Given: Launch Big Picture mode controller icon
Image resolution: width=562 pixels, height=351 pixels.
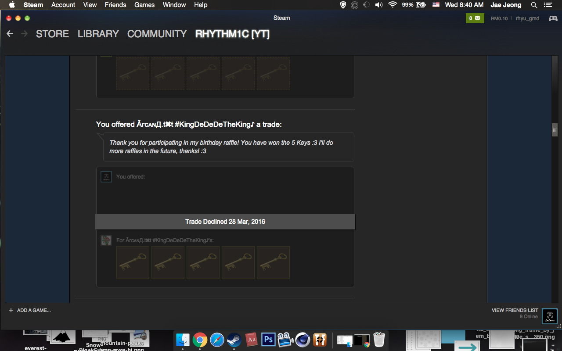Looking at the screenshot, I should pos(553,18).
